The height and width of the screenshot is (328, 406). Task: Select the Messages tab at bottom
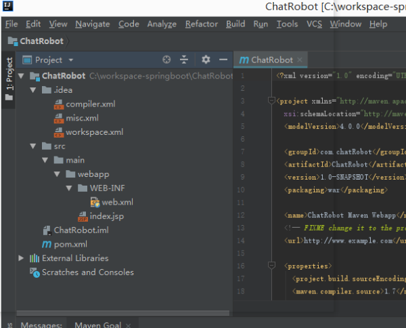pos(41,325)
